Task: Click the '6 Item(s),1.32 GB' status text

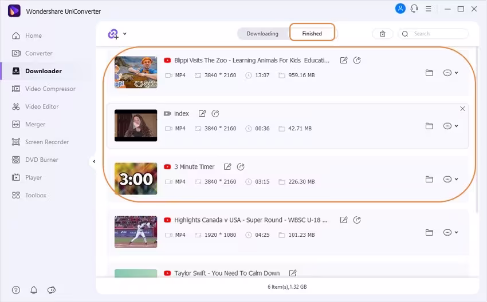Action: point(287,287)
